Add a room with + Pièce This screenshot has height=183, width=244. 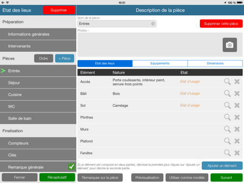(65, 58)
